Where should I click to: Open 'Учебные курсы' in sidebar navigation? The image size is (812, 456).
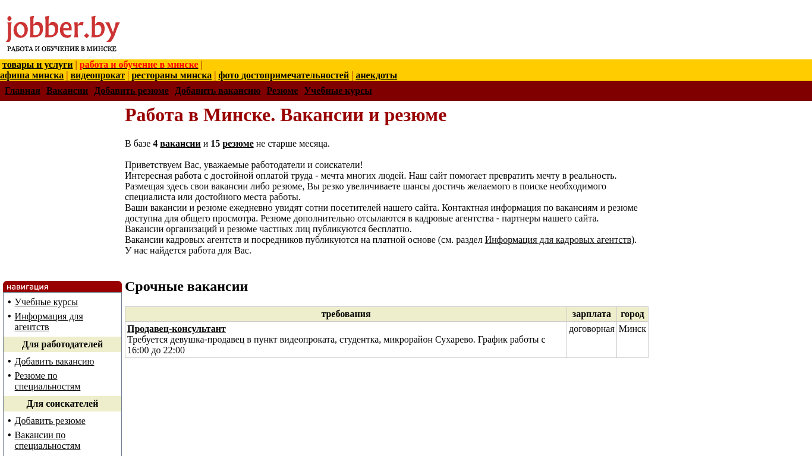(46, 302)
